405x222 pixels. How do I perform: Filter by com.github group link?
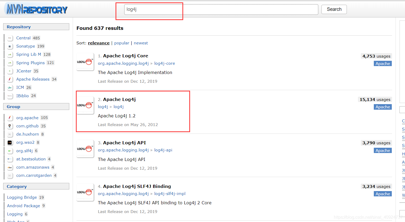[x=27, y=126]
